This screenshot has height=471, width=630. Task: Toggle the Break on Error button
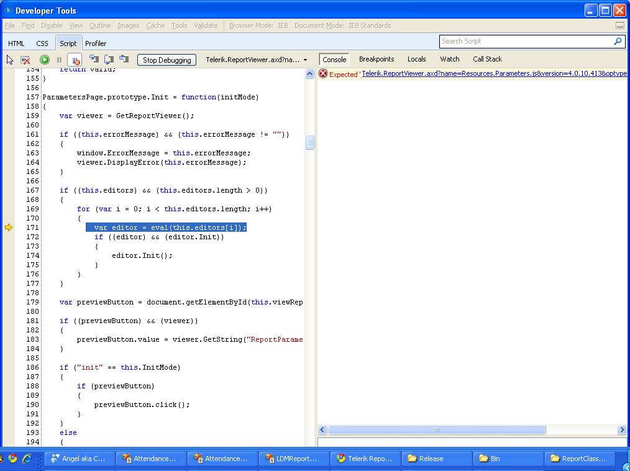[75, 60]
